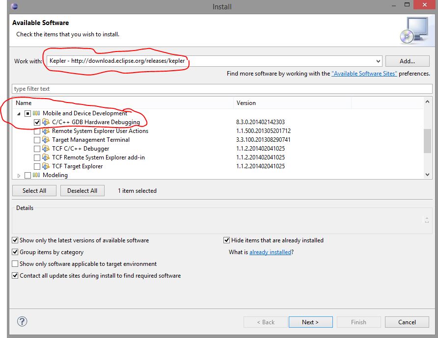Click the Eclipse icon in the title bar
Viewport: 438px width, 338px height.
[15, 6]
